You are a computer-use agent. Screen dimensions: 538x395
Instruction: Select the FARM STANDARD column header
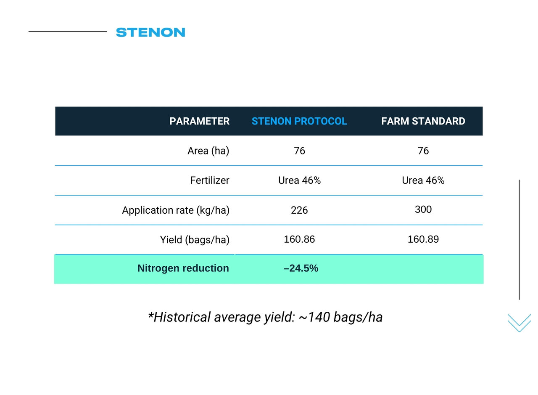point(423,121)
